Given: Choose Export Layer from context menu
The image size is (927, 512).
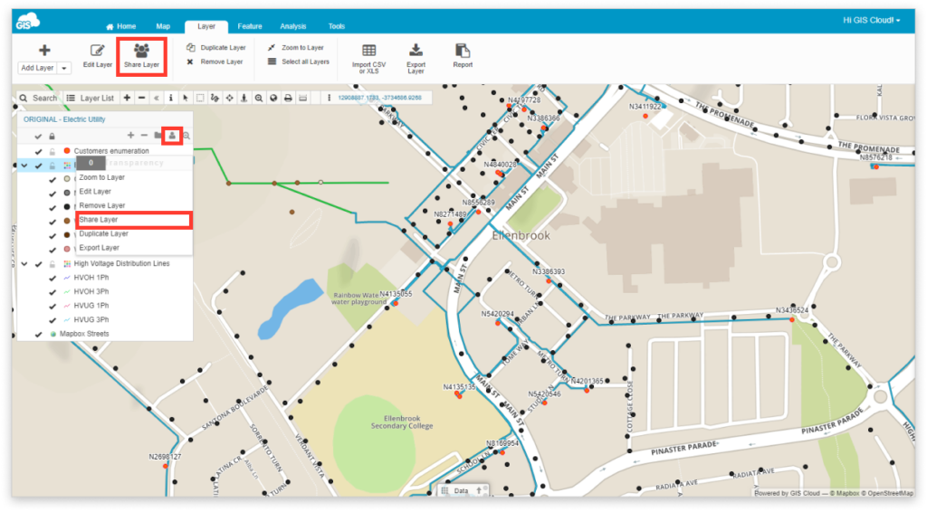Looking at the screenshot, I should [x=99, y=248].
